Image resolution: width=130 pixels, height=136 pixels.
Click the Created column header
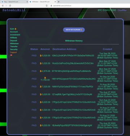pyautogui.click(x=107, y=49)
